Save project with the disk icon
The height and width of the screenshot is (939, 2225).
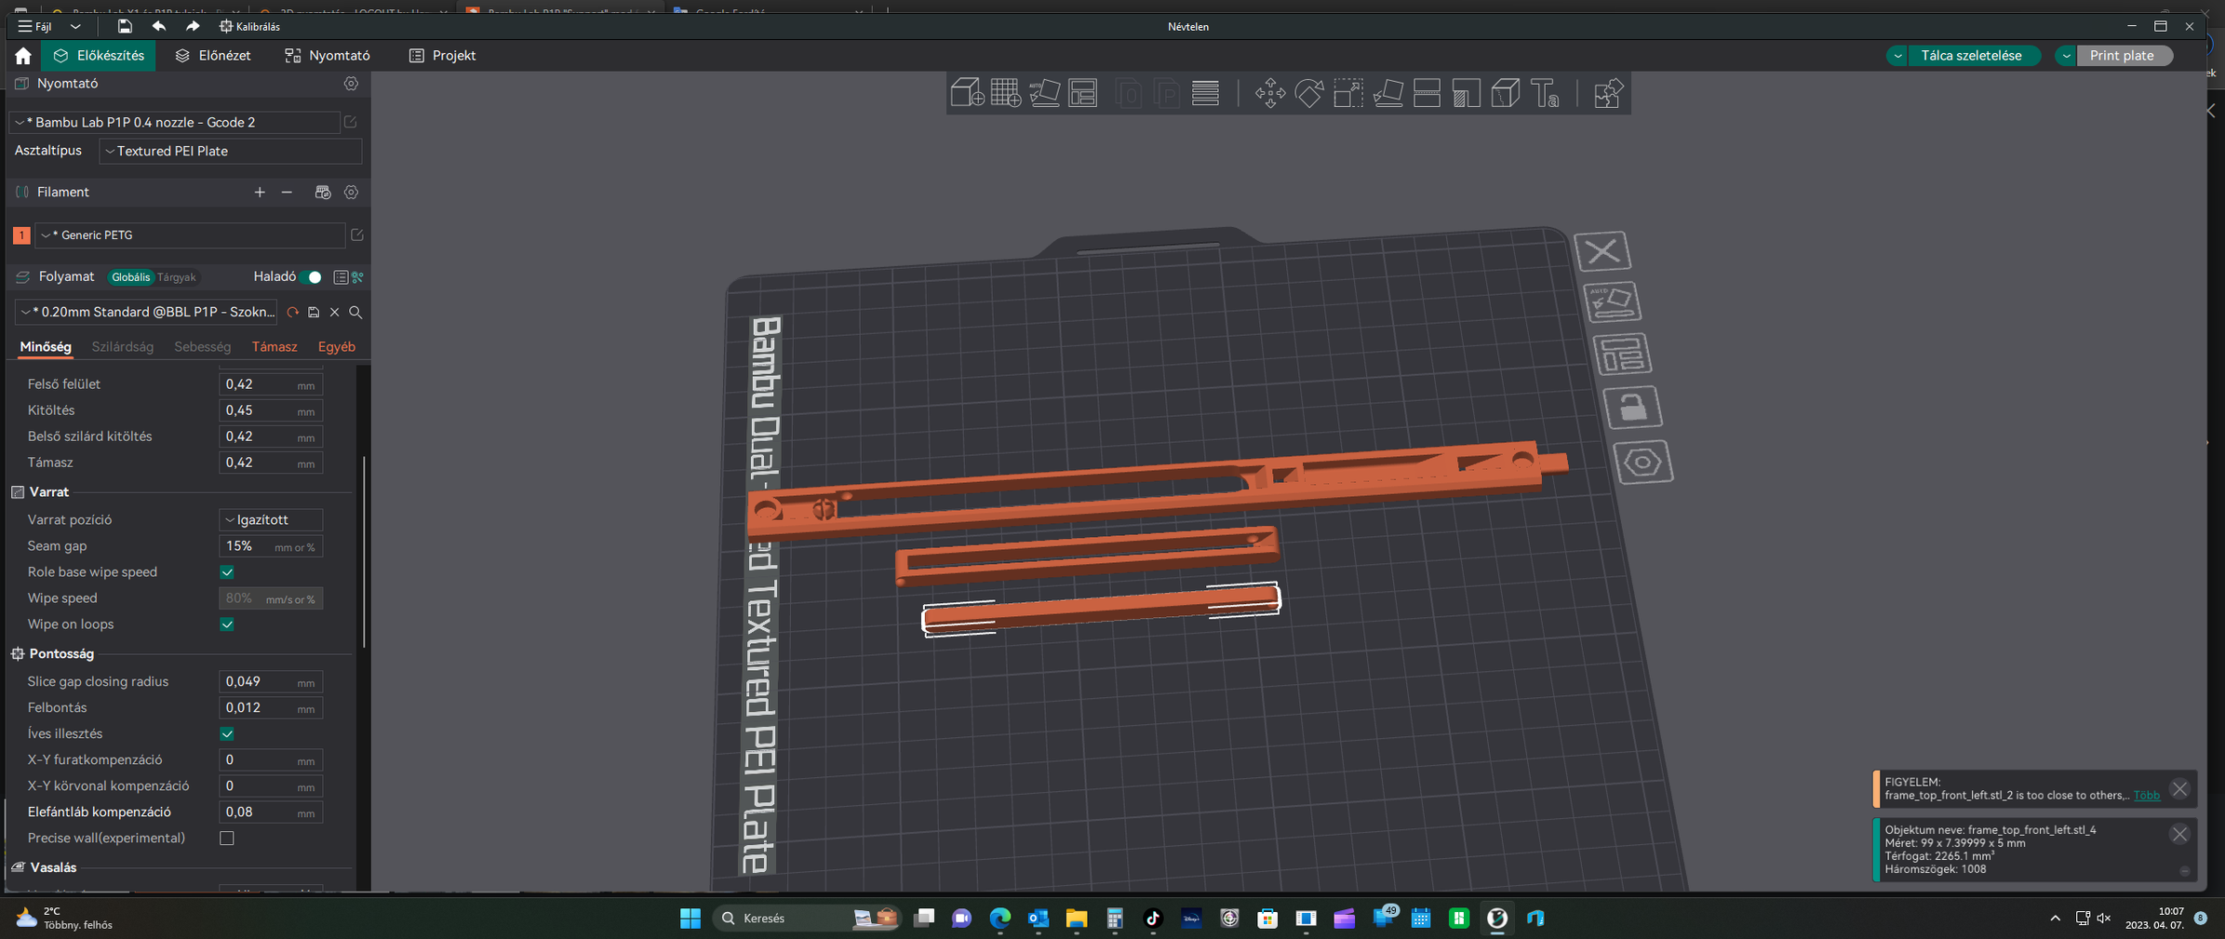(x=125, y=26)
